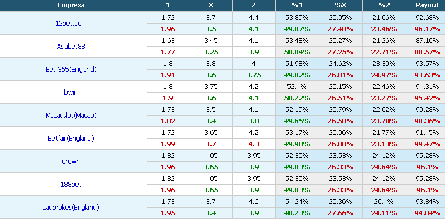Open the 12bet.com company link
The width and height of the screenshot is (445, 219).
[71, 23]
